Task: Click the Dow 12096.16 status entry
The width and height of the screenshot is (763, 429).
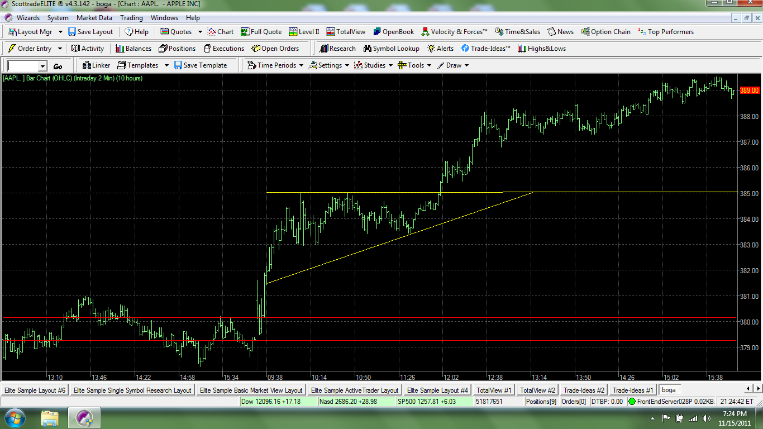Action: 278,402
